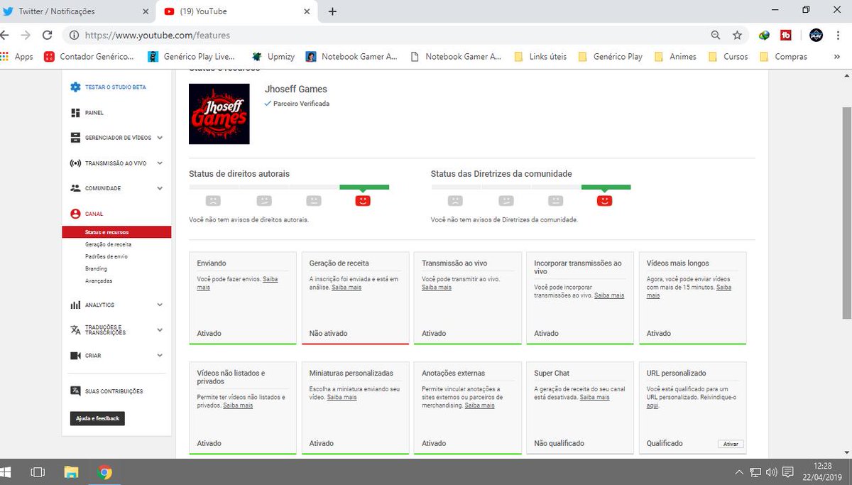Click the Chrome profile avatar icon

(816, 35)
